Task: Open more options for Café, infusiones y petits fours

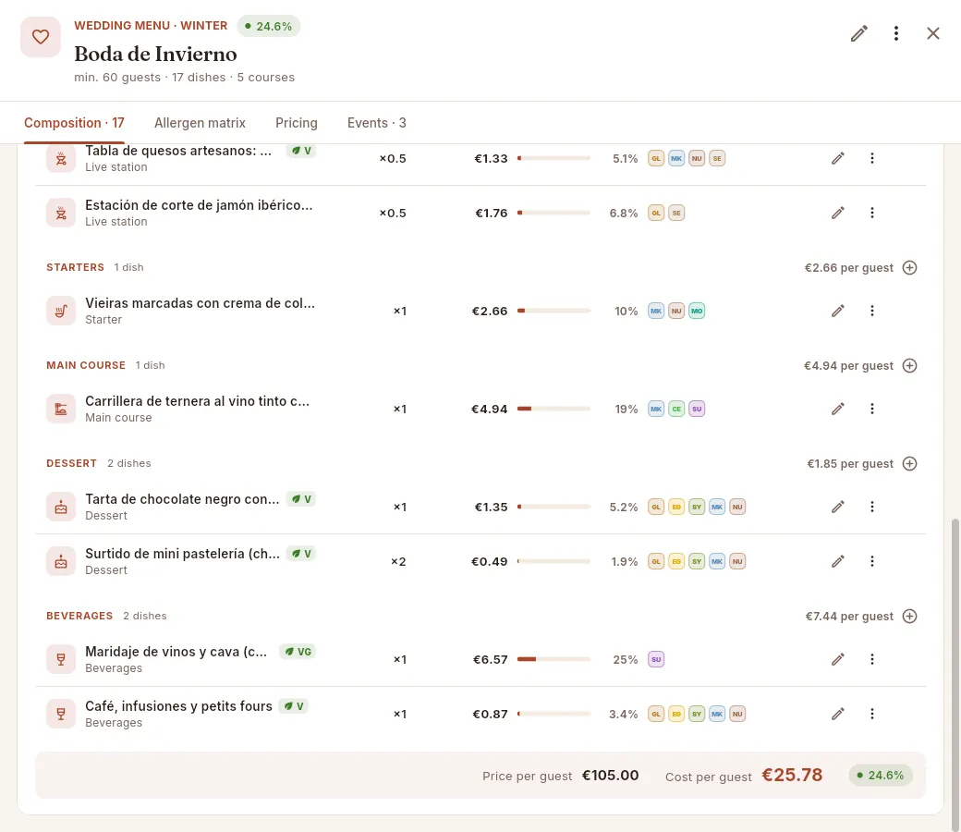Action: [x=872, y=715]
